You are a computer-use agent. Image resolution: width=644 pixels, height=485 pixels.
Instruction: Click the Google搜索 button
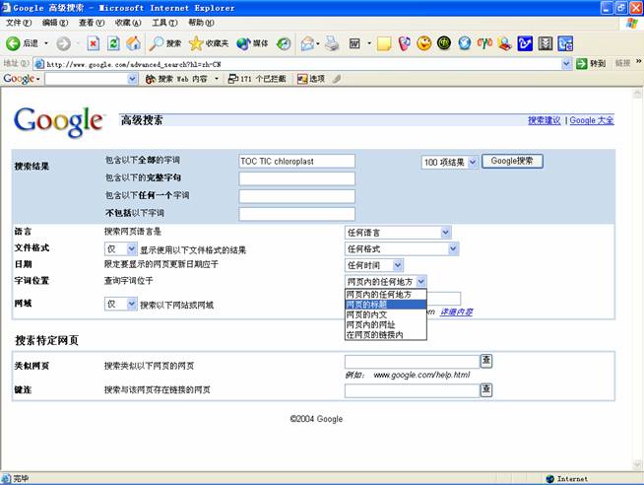tap(512, 161)
